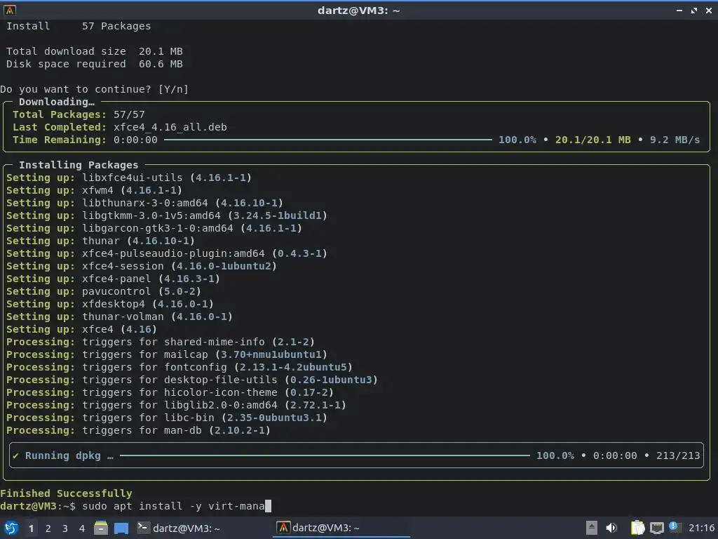Click the 'triggers for mailcap' line
Viewport: 718px width, 539px height.
tap(167, 354)
